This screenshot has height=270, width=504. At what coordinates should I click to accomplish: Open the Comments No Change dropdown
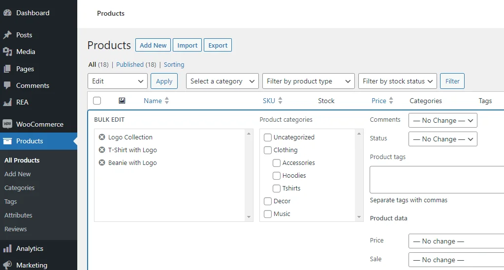(x=442, y=121)
